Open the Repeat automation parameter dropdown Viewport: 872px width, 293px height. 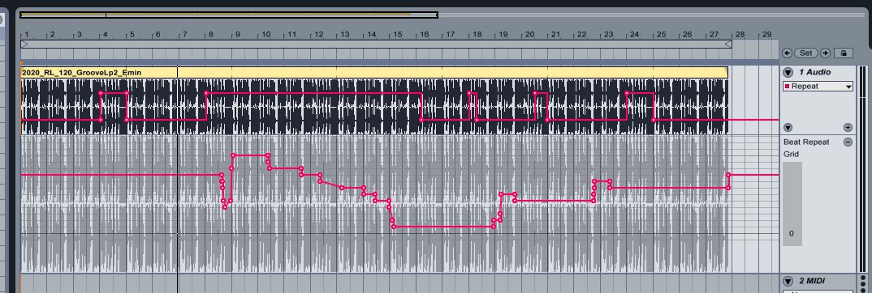(x=818, y=86)
